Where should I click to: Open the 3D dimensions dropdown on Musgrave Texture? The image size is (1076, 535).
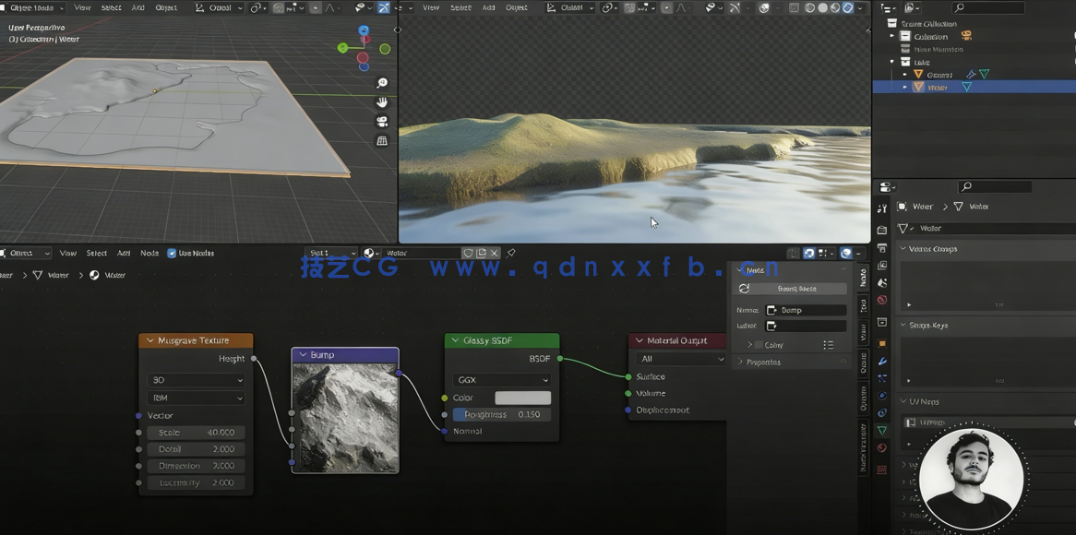[196, 381]
